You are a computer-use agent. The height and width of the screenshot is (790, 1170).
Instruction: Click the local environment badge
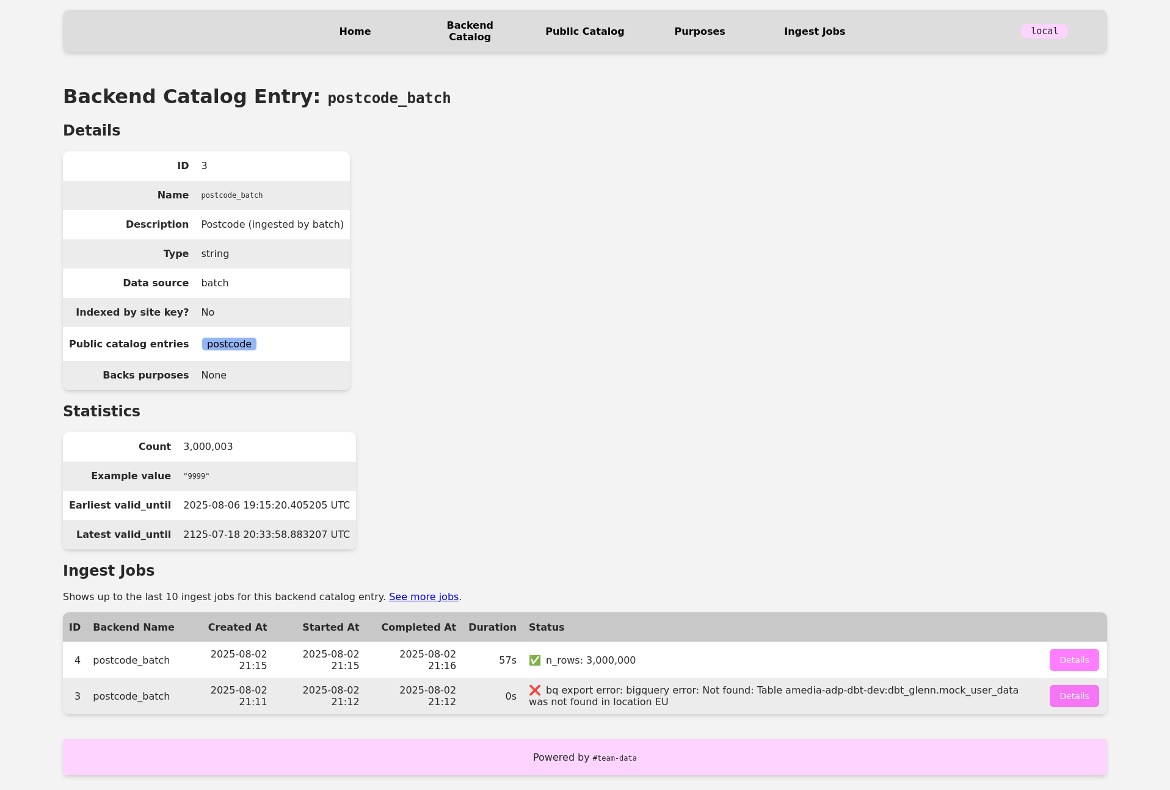point(1044,31)
